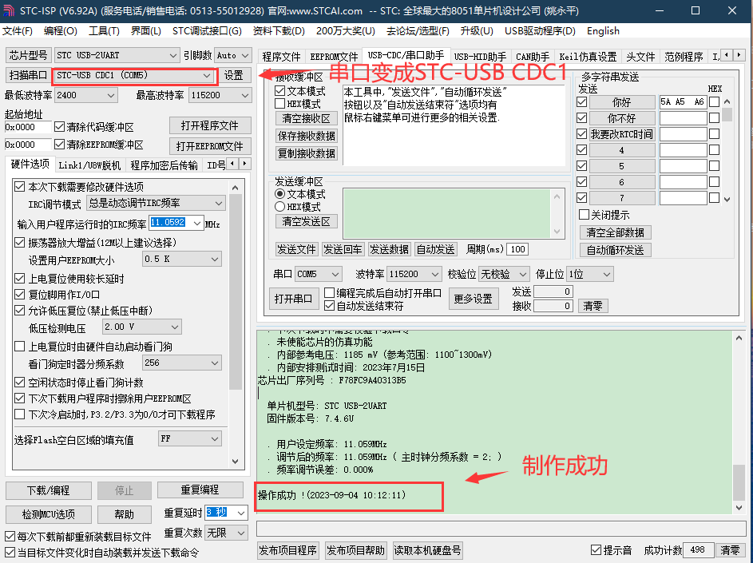Open the 停止位 1位 dropdown
The width and height of the screenshot is (753, 563).
pos(590,274)
